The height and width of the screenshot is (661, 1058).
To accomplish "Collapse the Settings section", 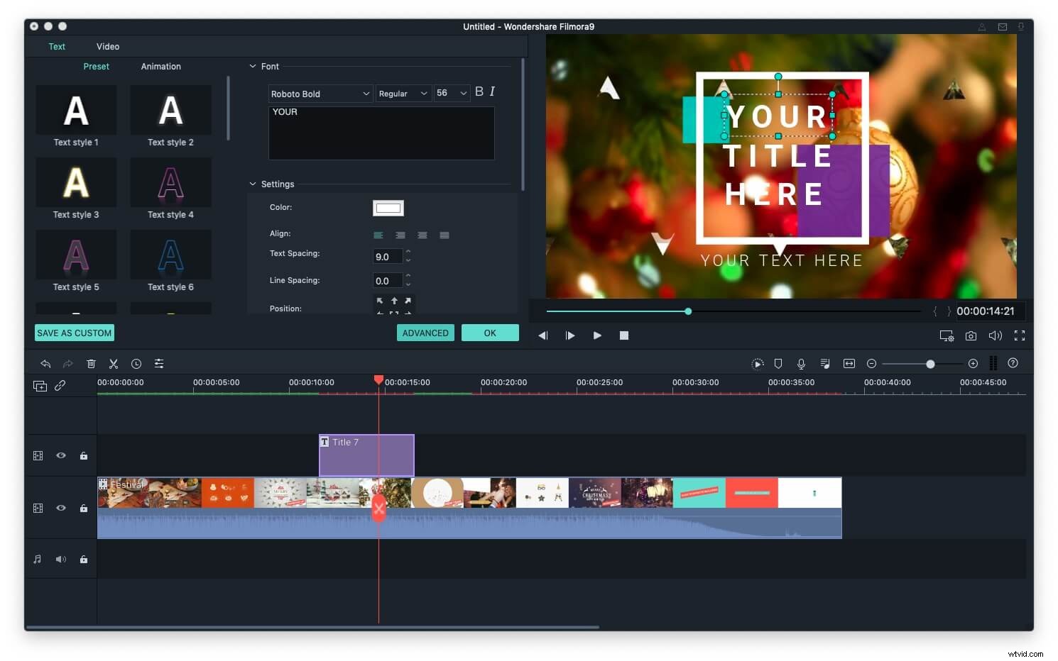I will 253,184.
